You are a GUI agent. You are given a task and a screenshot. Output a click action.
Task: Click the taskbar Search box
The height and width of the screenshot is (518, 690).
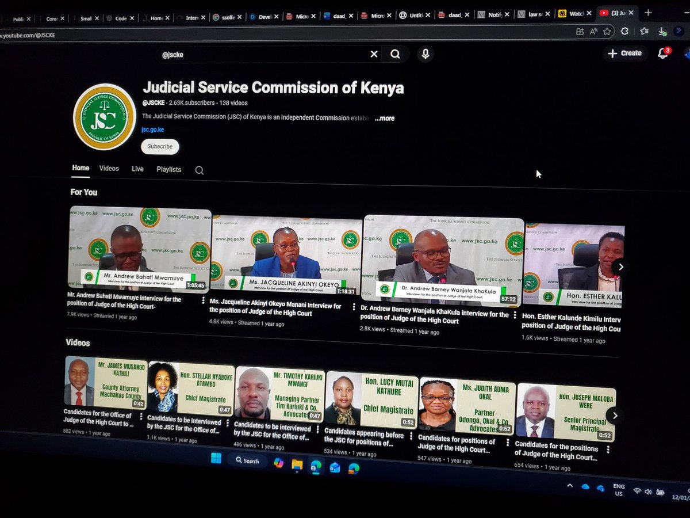click(247, 460)
